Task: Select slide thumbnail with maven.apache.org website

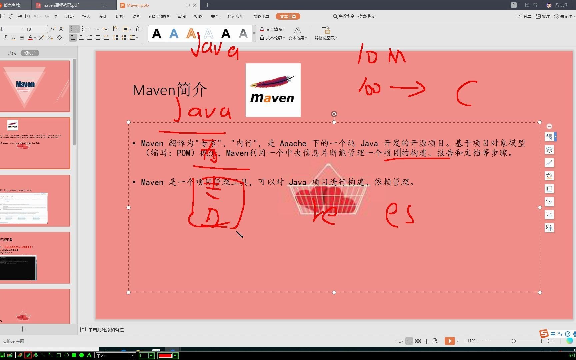Action: pos(35,200)
